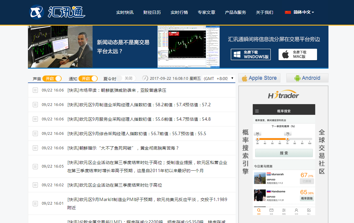Open the envelope 消息 icon in the Hitrader bar
The image size is (354, 223).
[x=271, y=211]
